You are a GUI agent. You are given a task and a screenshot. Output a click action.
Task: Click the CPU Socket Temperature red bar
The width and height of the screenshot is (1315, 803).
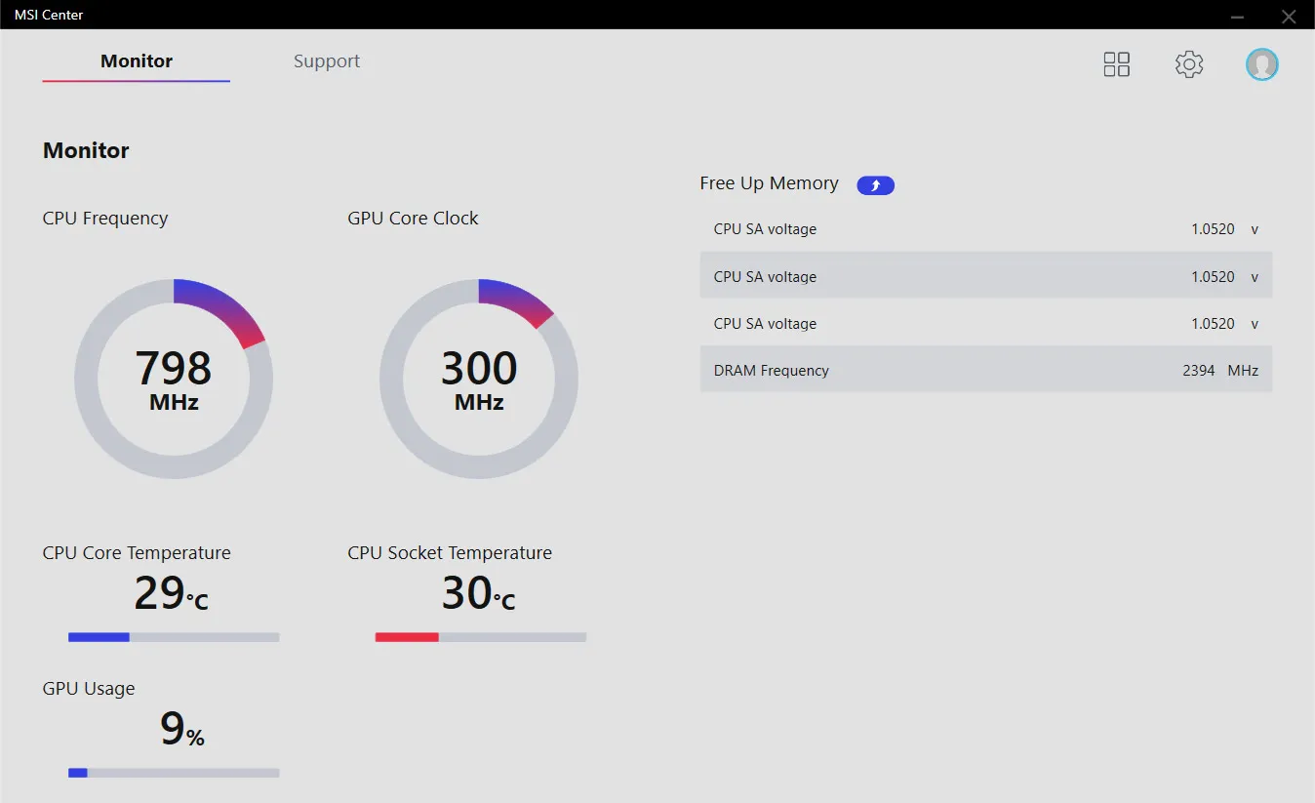coord(407,637)
